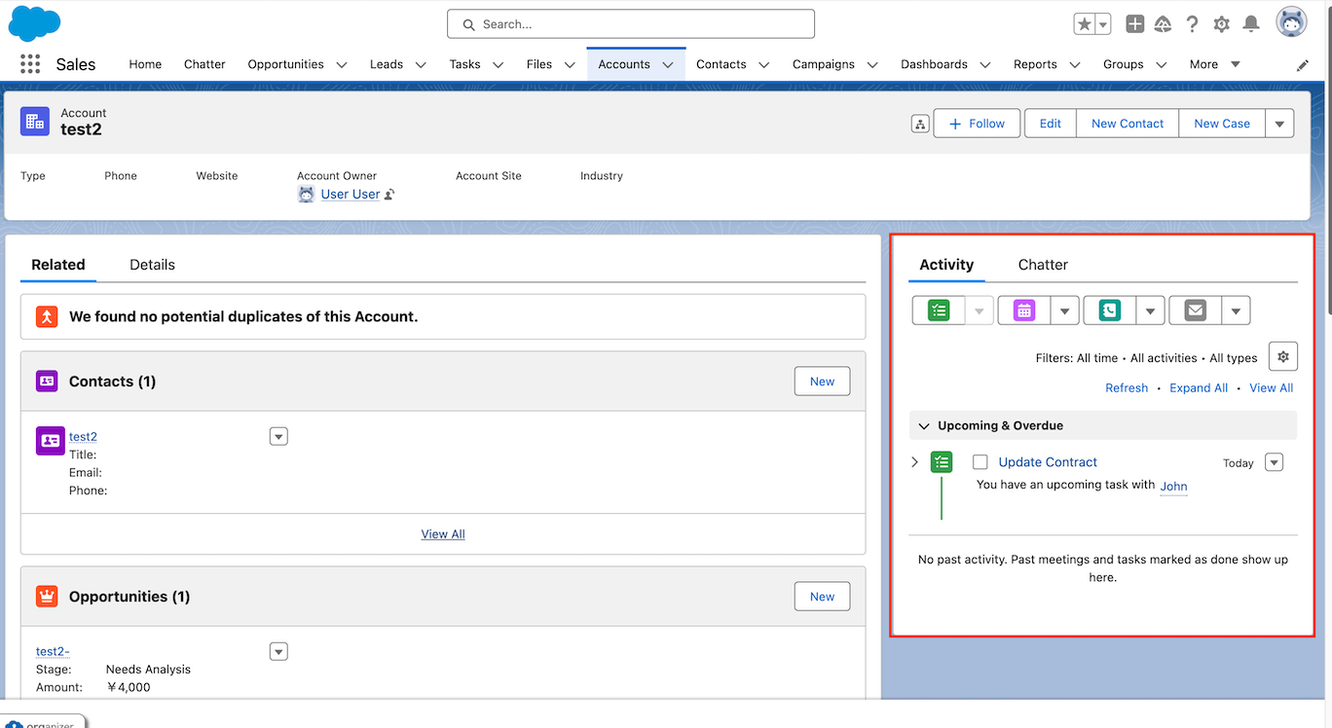
Task: Select the Activity tab
Action: tap(946, 265)
